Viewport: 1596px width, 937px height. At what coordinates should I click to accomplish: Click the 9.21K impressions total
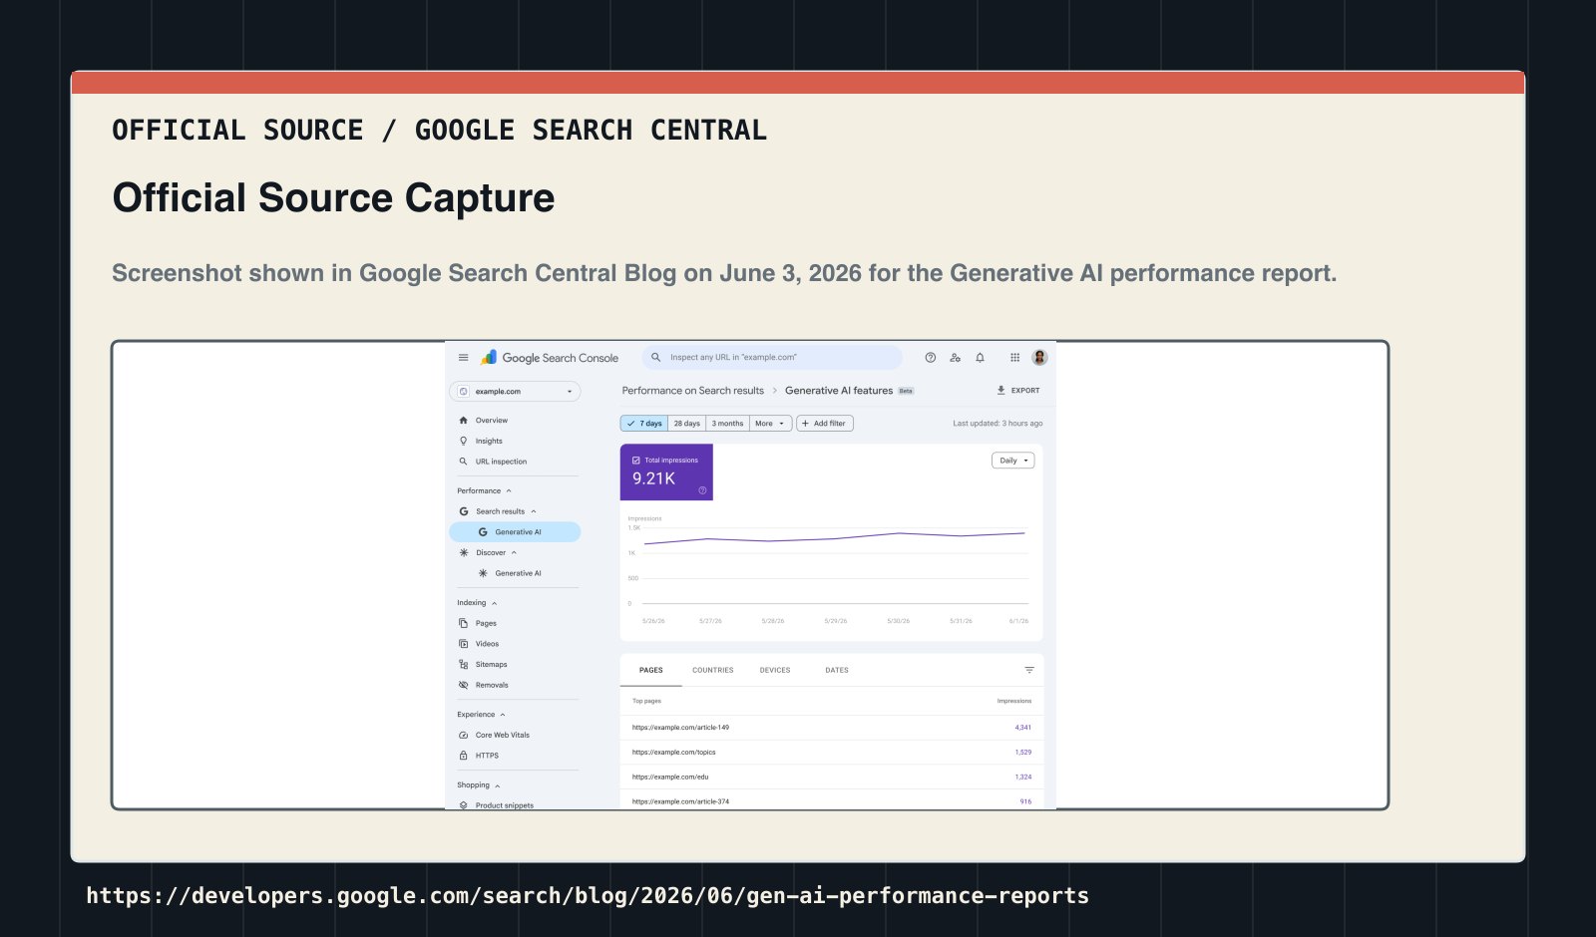point(654,478)
